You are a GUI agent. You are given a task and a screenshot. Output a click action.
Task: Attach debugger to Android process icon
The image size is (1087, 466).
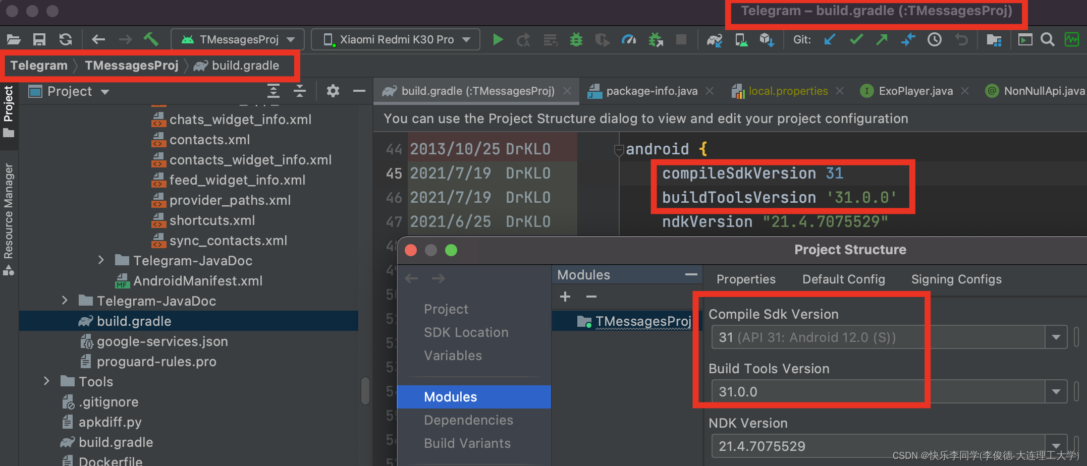(656, 39)
